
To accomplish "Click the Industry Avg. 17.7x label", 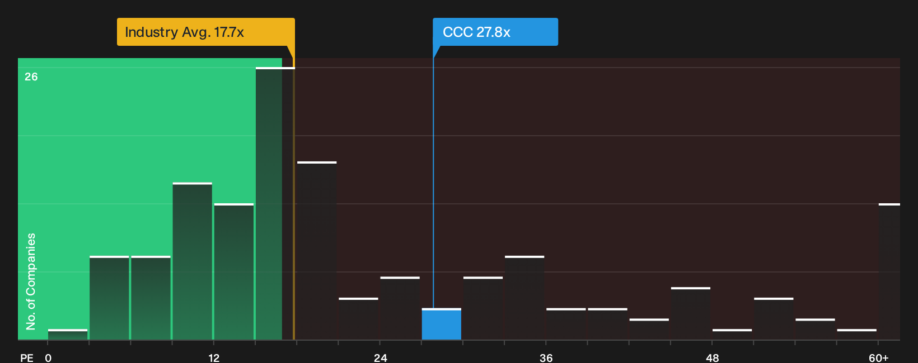I will point(205,32).
